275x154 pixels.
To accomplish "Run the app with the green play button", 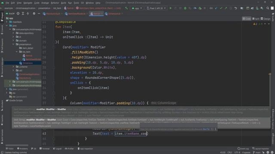I will (x=170, y=8).
